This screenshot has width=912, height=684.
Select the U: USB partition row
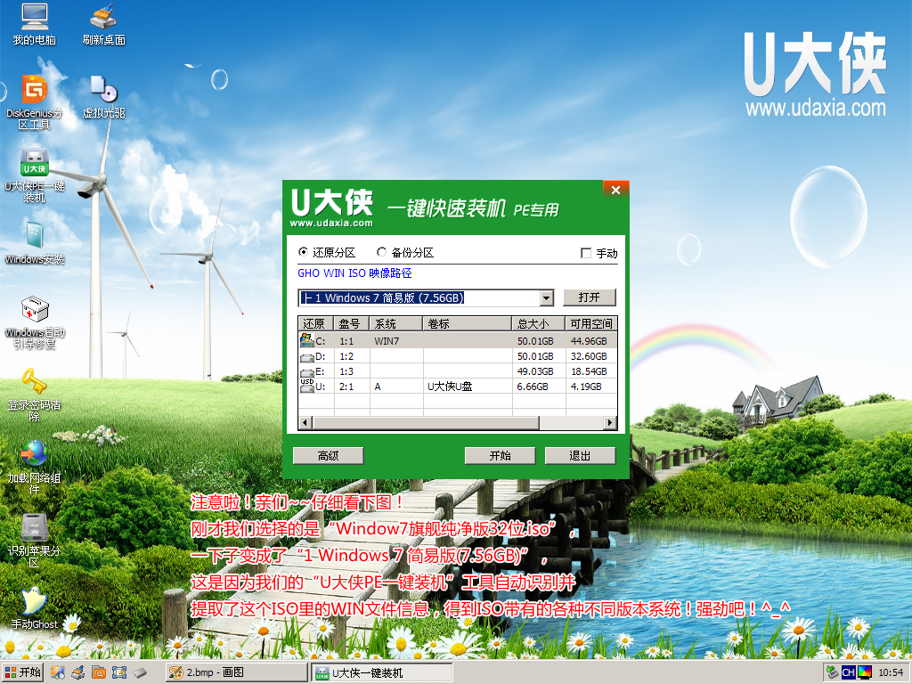point(457,387)
